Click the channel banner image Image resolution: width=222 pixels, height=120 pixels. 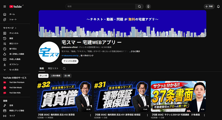tap(122, 24)
